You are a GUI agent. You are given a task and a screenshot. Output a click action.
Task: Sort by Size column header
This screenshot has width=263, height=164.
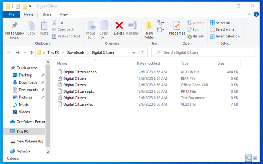point(221,63)
